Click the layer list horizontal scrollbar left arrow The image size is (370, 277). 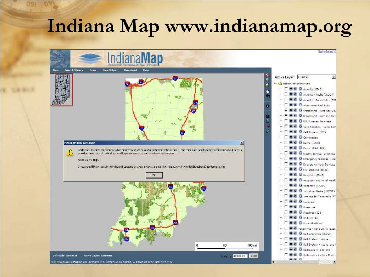pyautogui.click(x=274, y=262)
